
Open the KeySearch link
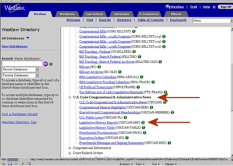[178, 20]
